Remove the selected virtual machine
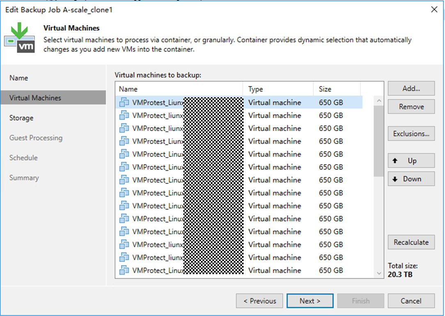This screenshot has height=316, width=445. [x=411, y=107]
